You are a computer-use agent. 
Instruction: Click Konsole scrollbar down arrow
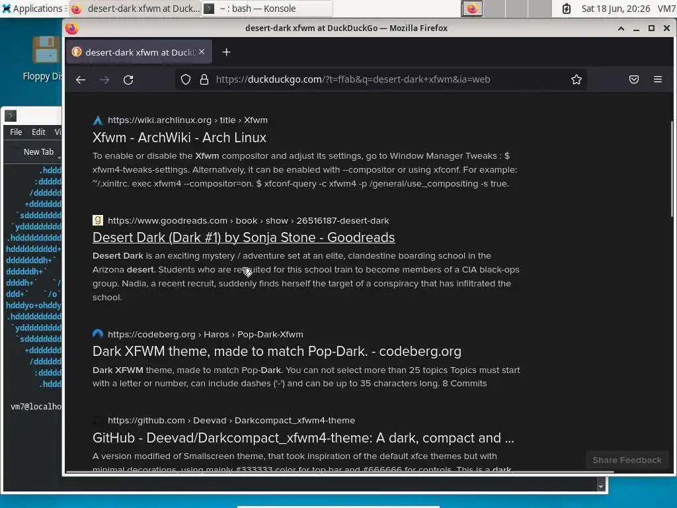pos(600,486)
